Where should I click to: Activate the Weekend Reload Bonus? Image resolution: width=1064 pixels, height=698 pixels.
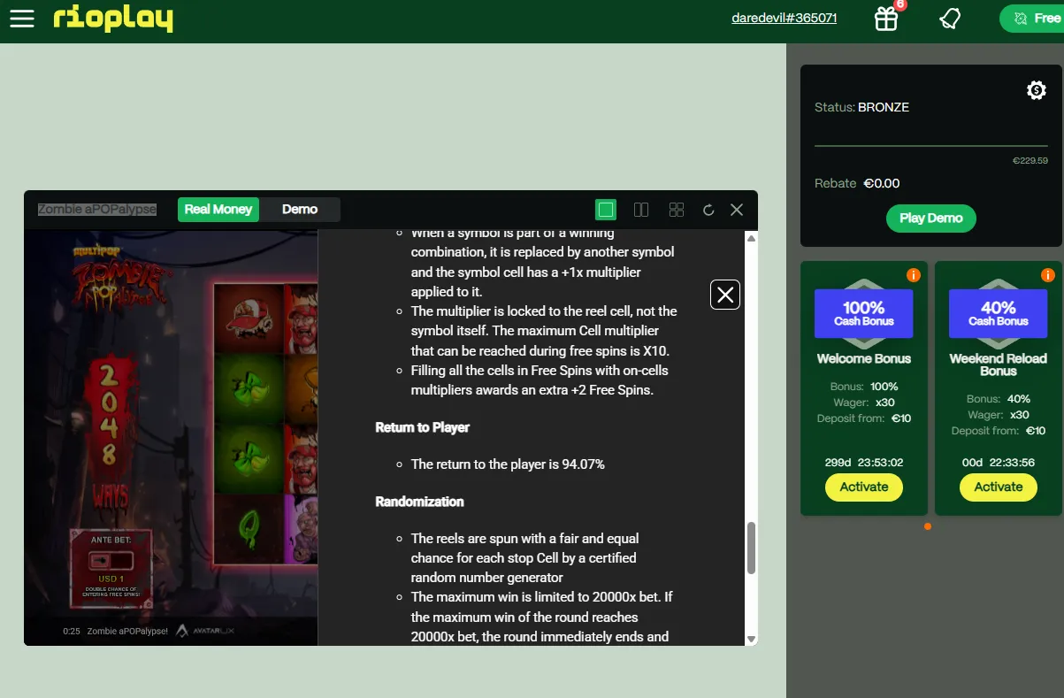pyautogui.click(x=999, y=487)
